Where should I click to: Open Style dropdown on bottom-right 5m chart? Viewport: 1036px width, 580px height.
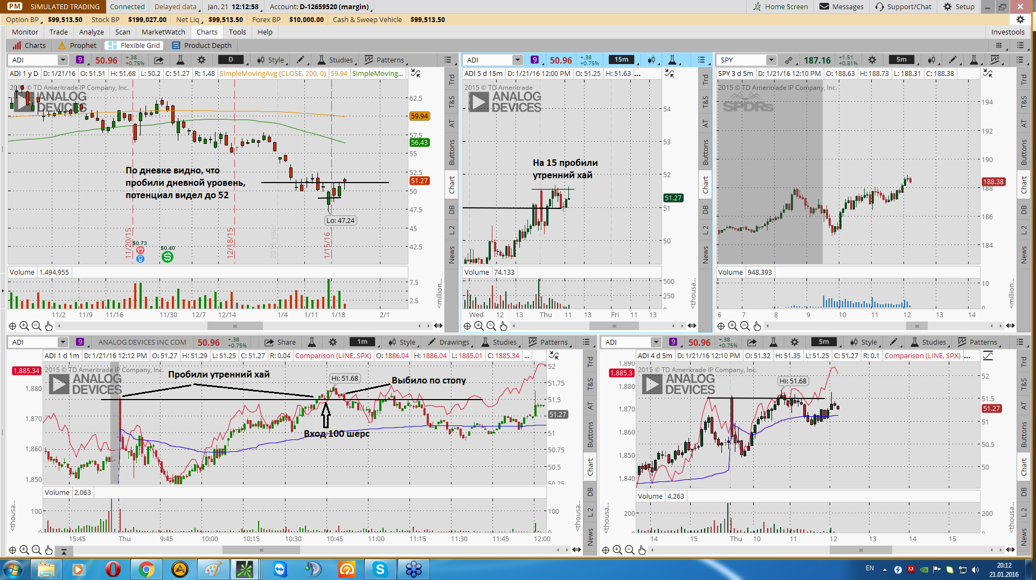pyautogui.click(x=865, y=342)
